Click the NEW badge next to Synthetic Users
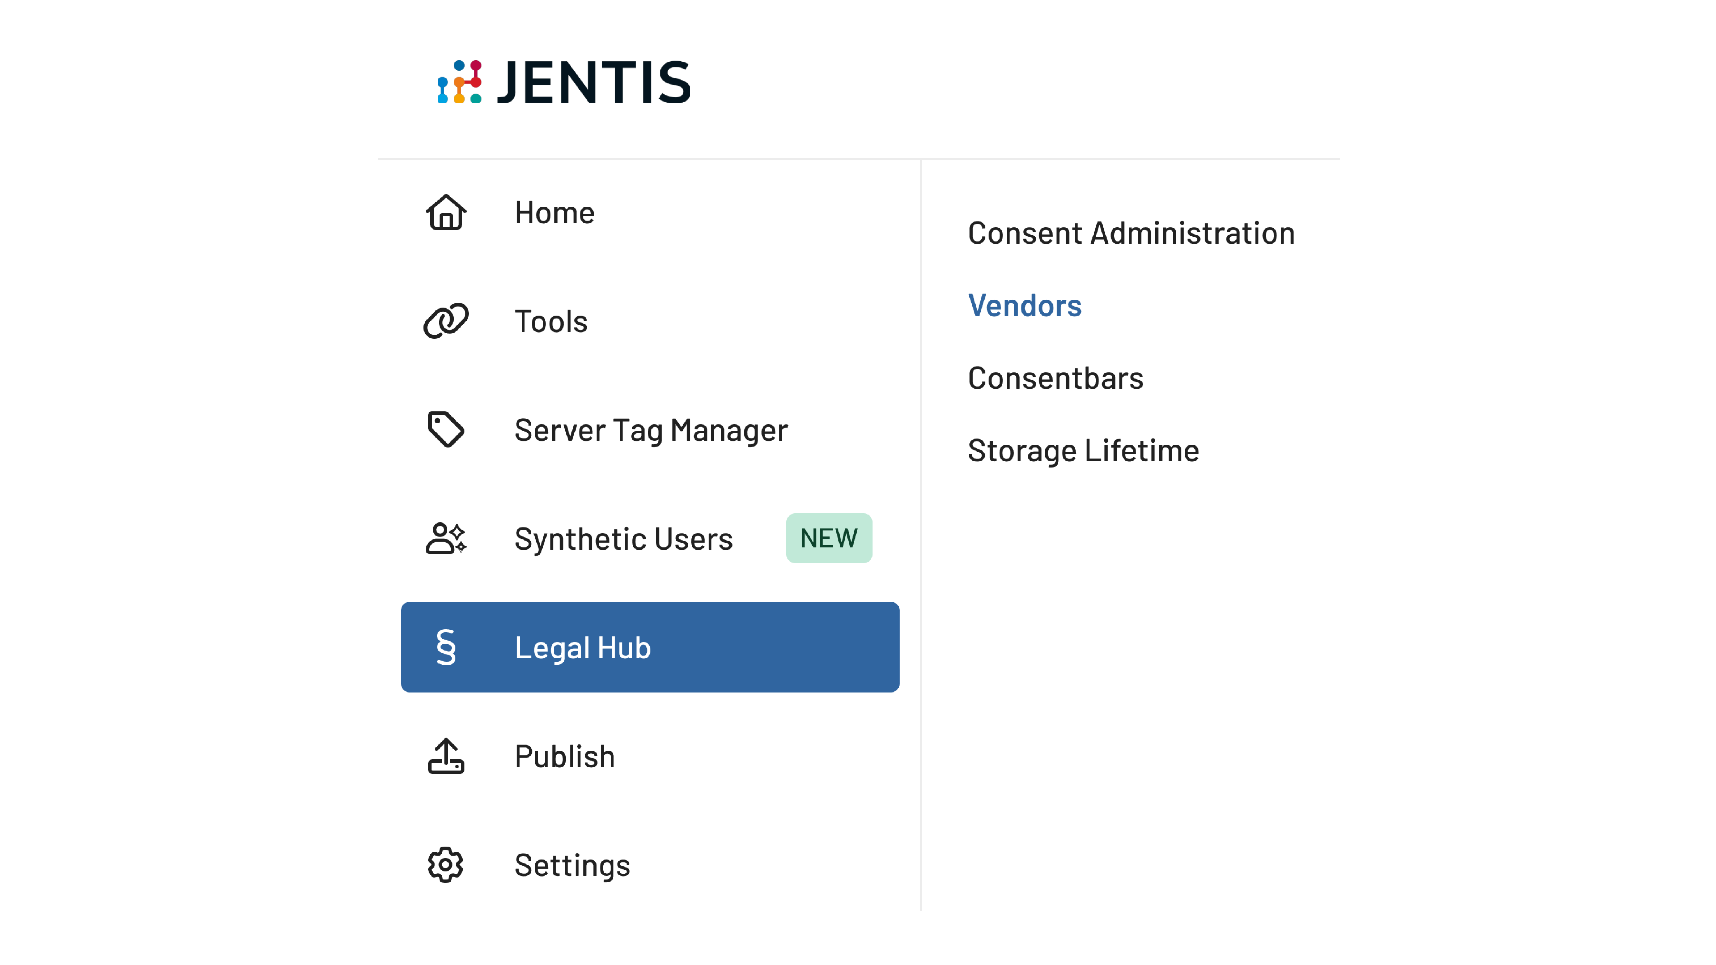This screenshot has width=1716, height=965. click(x=829, y=538)
